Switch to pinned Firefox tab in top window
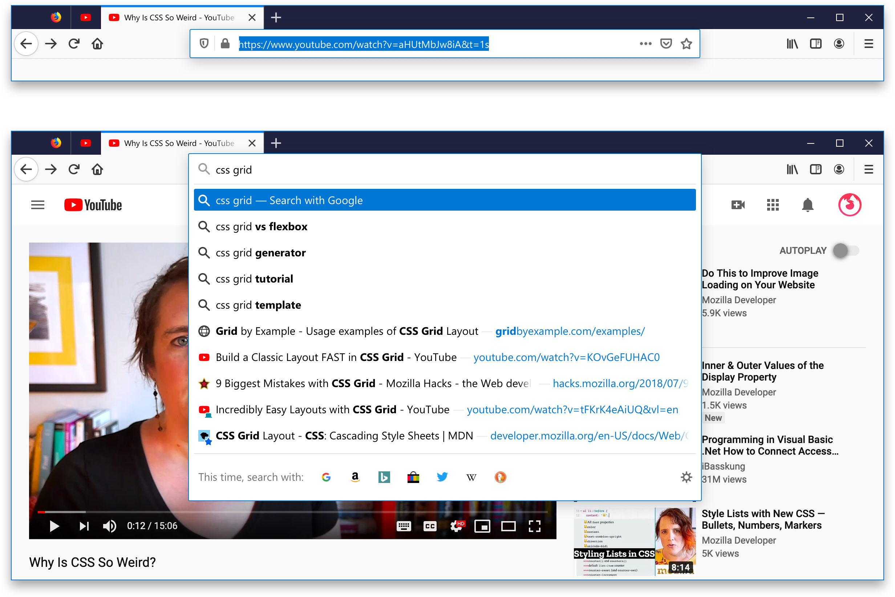 (x=56, y=17)
